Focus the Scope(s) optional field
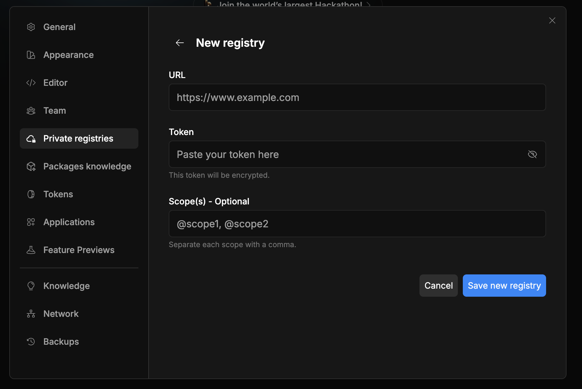 (x=357, y=224)
